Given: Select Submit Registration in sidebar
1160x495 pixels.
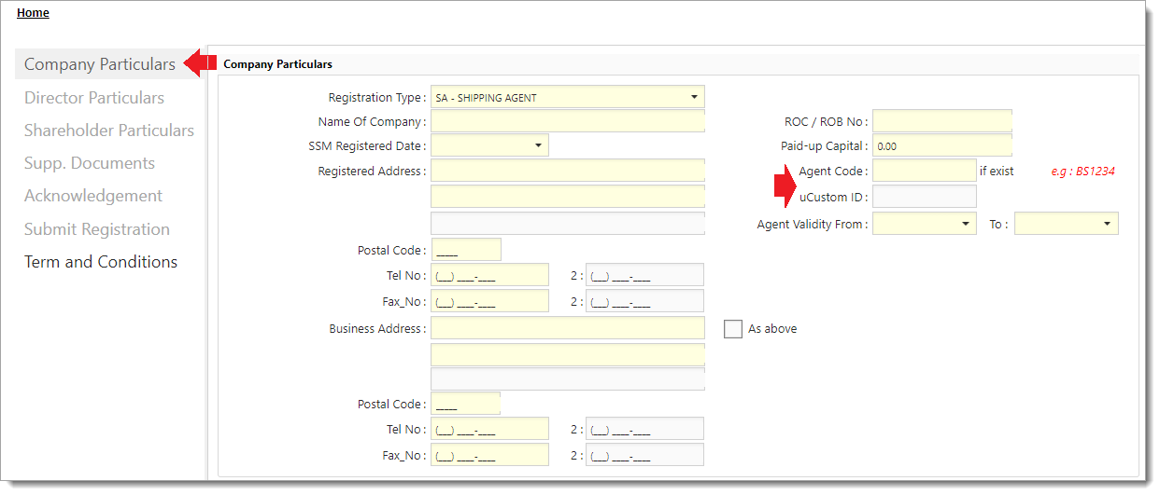Looking at the screenshot, I should pyautogui.click(x=96, y=229).
